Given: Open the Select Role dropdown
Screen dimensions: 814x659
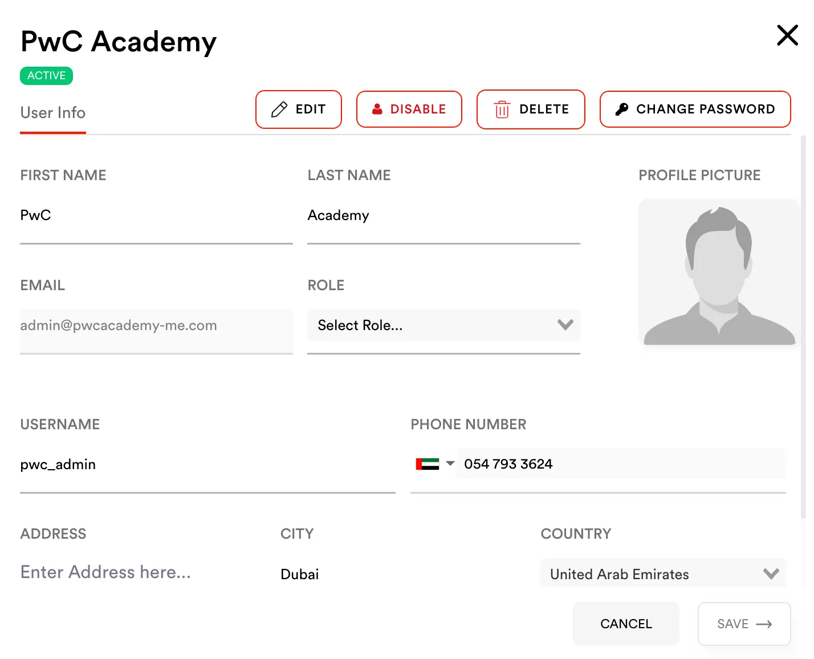Looking at the screenshot, I should coord(443,325).
